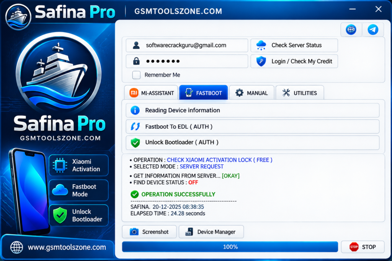Open the www.gsmtoolszone.com link
Screen dimensions: 392x261
67,247
